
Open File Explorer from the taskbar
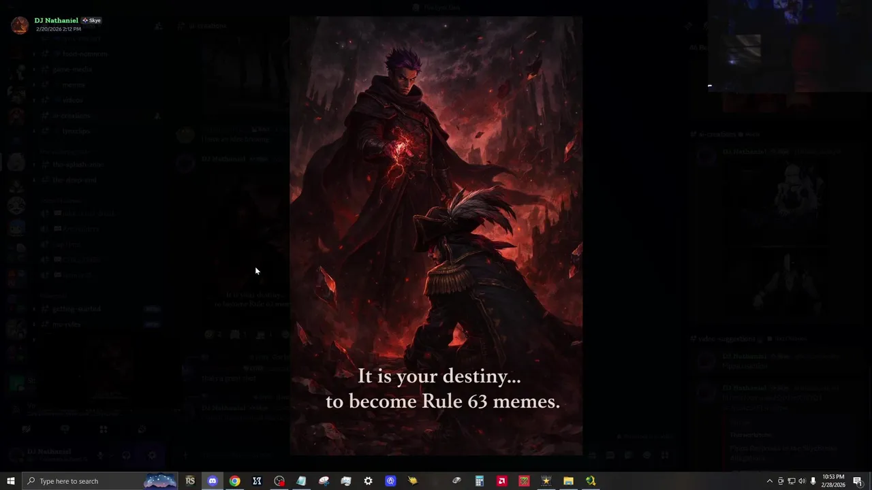click(568, 481)
